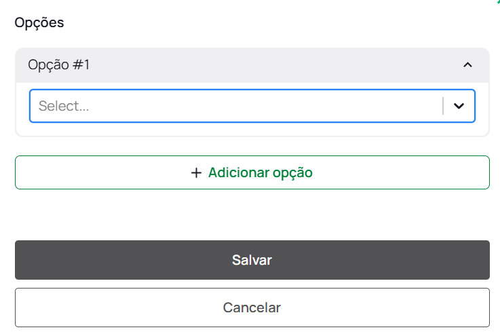Click the white body of Opção #1 card
Image resolution: width=500 pixels, height=334 pixels.
point(252,129)
